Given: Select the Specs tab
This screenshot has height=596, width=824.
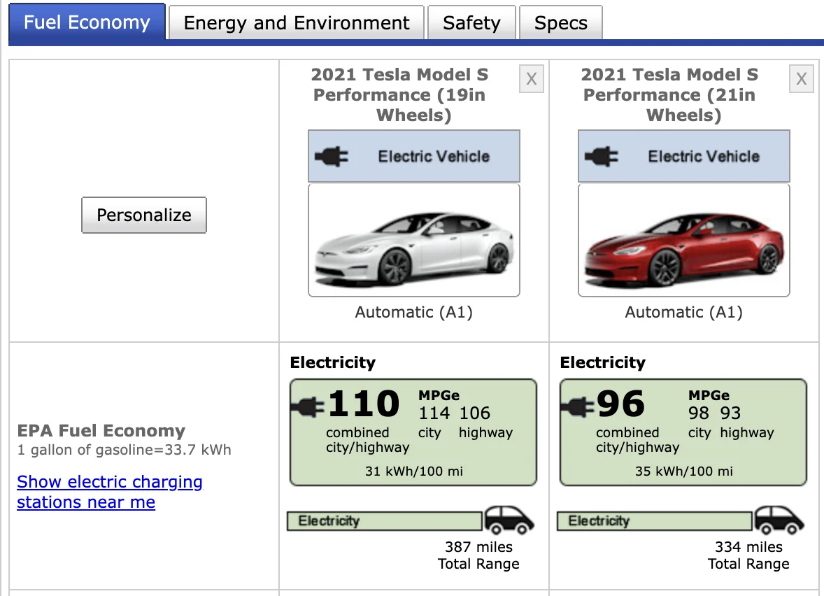Looking at the screenshot, I should pyautogui.click(x=560, y=22).
